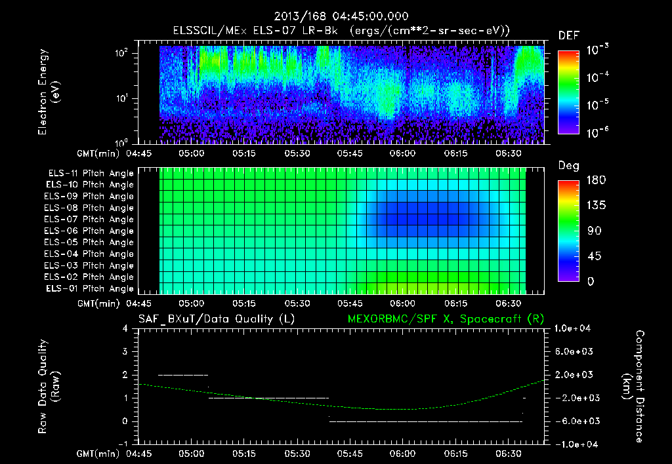Screen dimensions: 672x464
Task: Select the Component Distance (km) axis label
Action: (633, 386)
